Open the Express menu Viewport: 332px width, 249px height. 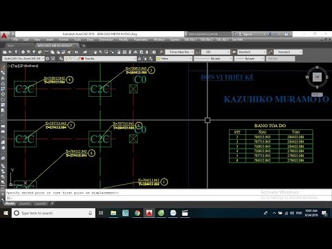tap(175, 39)
